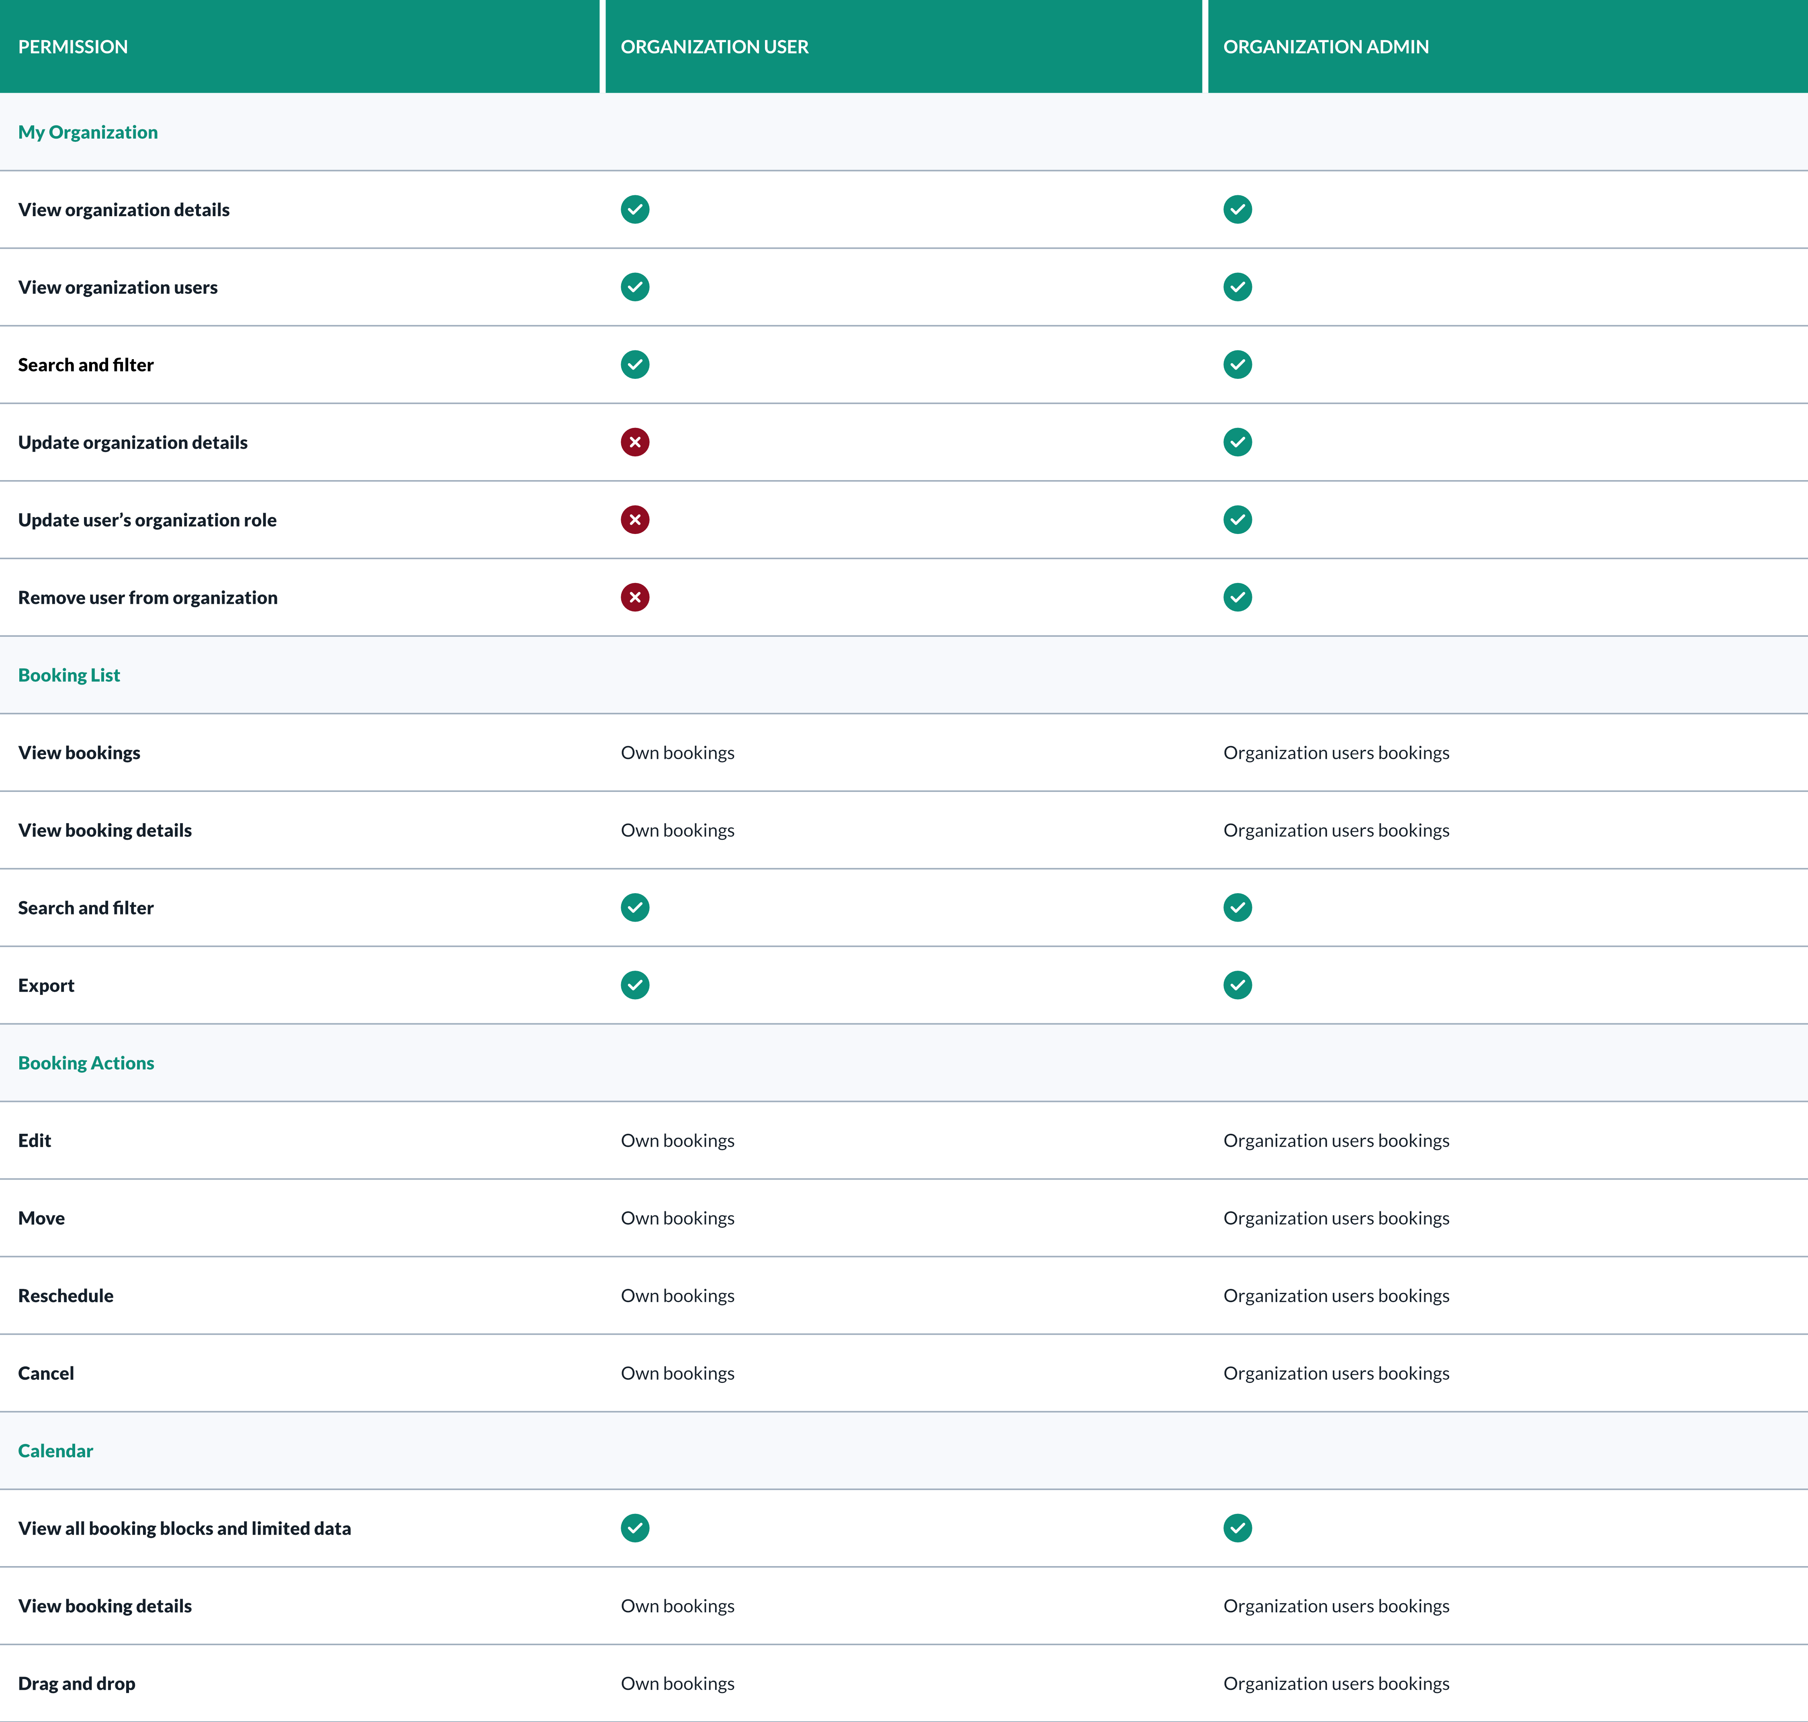Click the checkmark for Search and filter under Organization Admin
This screenshot has width=1808, height=1722.
point(1237,907)
